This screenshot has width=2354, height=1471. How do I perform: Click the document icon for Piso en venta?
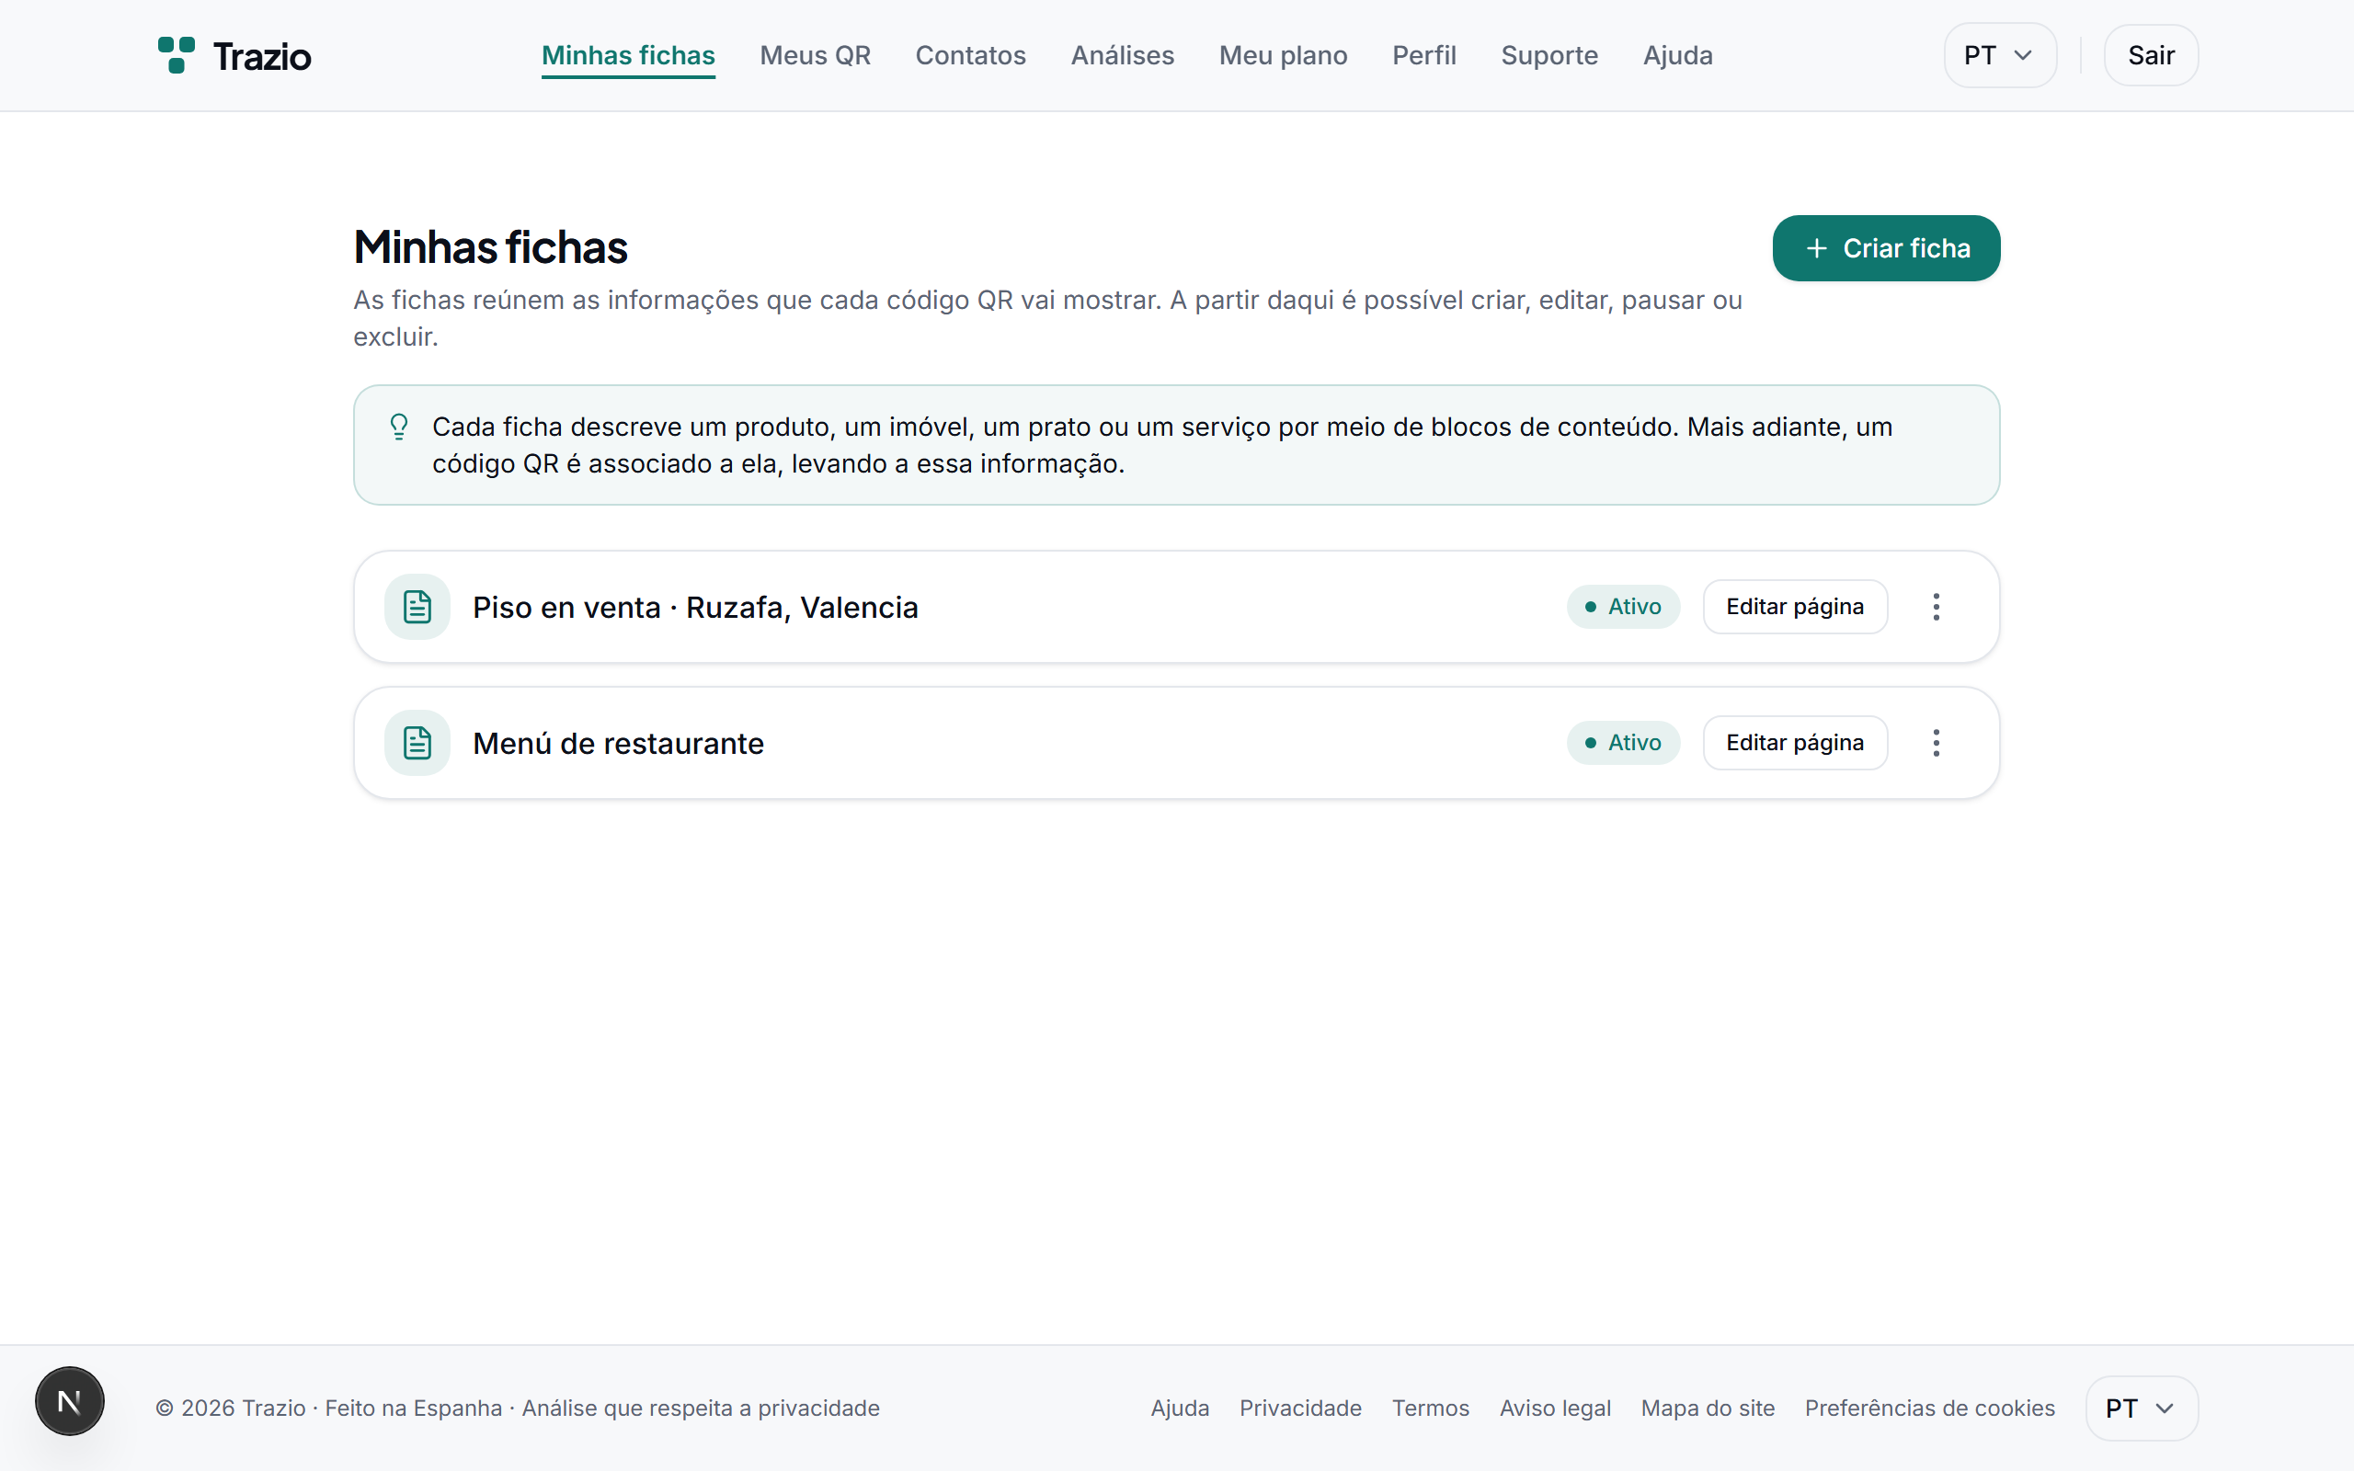417,607
